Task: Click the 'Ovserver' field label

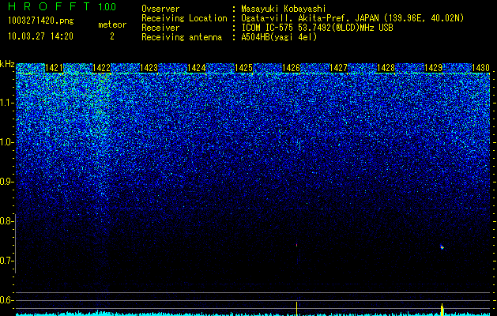Action: coord(160,9)
